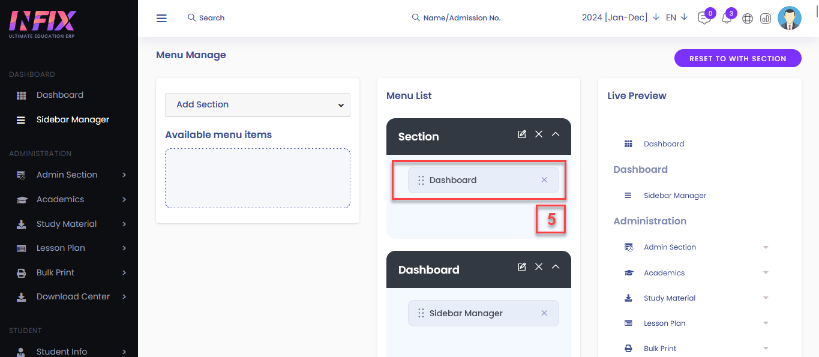Edit the Dashboard menu block with pencil icon

tap(522, 266)
